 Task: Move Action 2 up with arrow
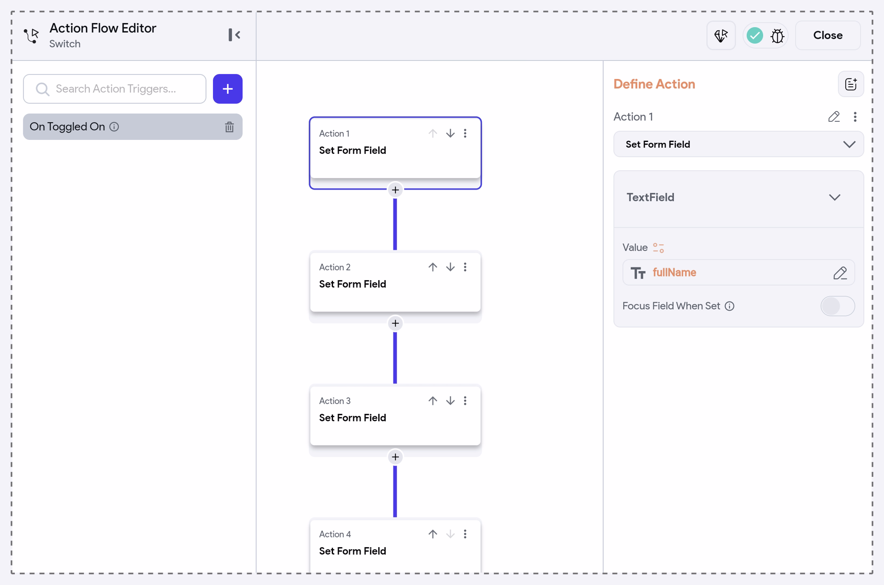tap(433, 267)
